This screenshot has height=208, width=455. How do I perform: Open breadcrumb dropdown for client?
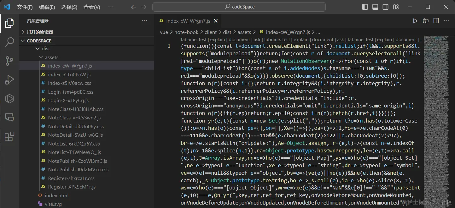click(211, 32)
